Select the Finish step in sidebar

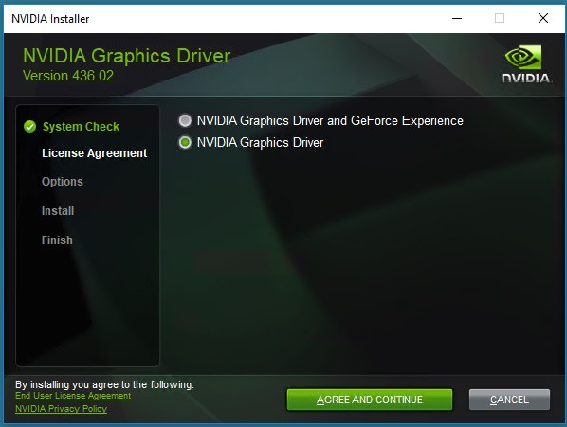click(x=57, y=240)
